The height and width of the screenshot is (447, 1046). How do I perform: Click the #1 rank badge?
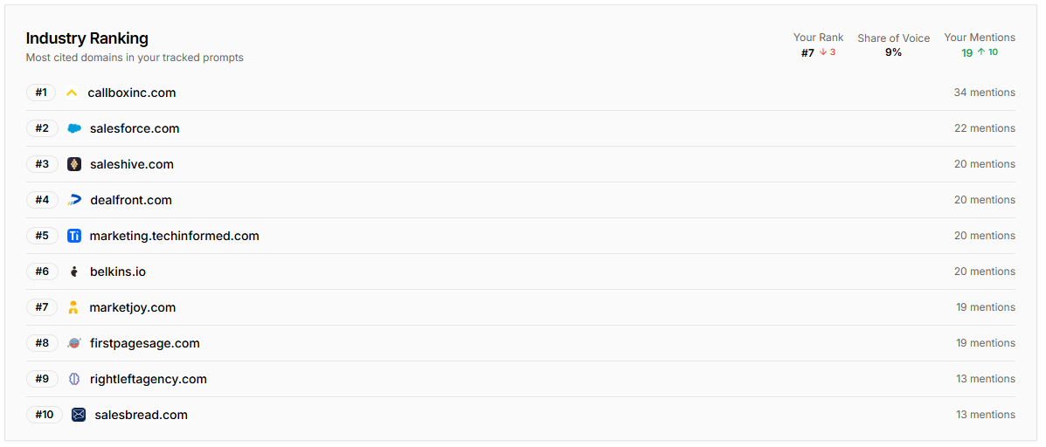[x=41, y=93]
